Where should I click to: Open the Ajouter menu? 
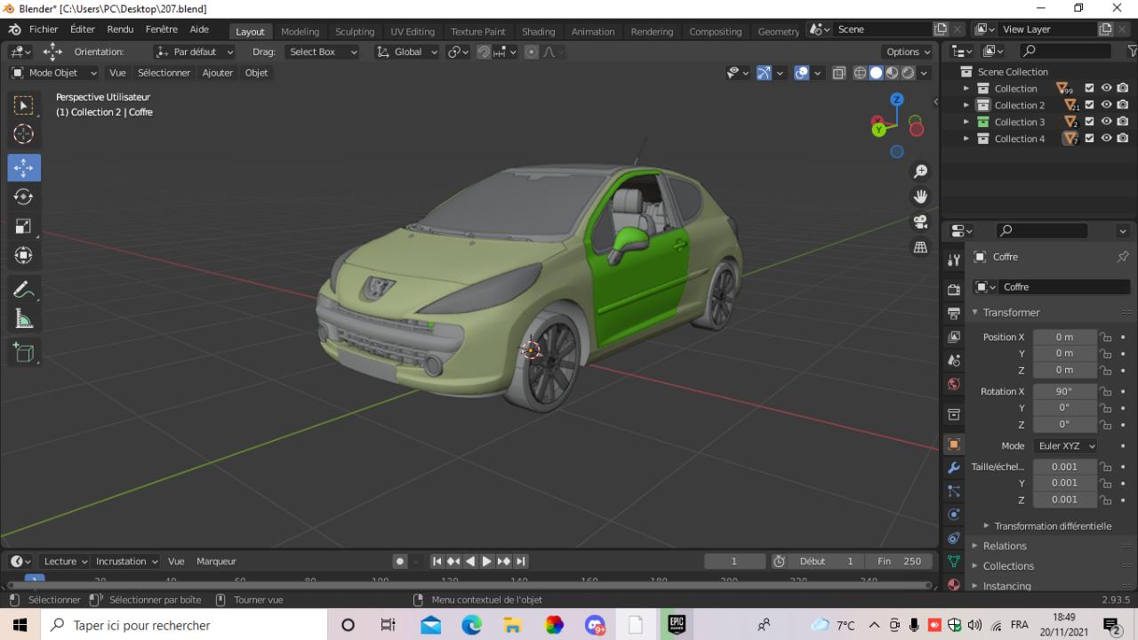click(x=217, y=73)
